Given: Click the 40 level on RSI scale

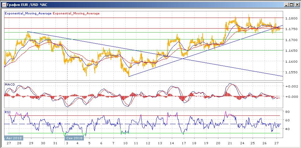Looking at the screenshot, I should [287, 129].
